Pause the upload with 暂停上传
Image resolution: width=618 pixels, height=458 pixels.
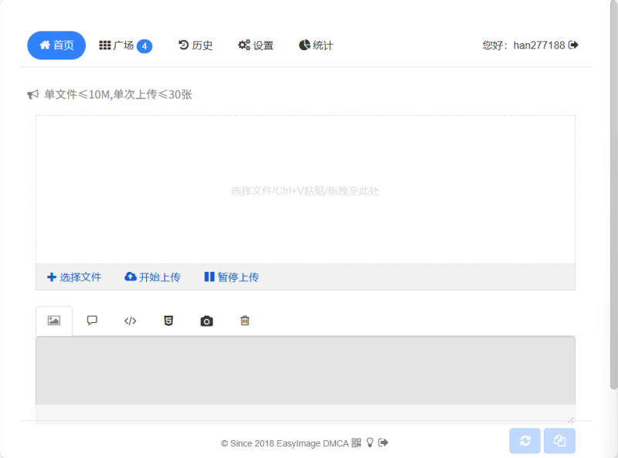(x=231, y=277)
